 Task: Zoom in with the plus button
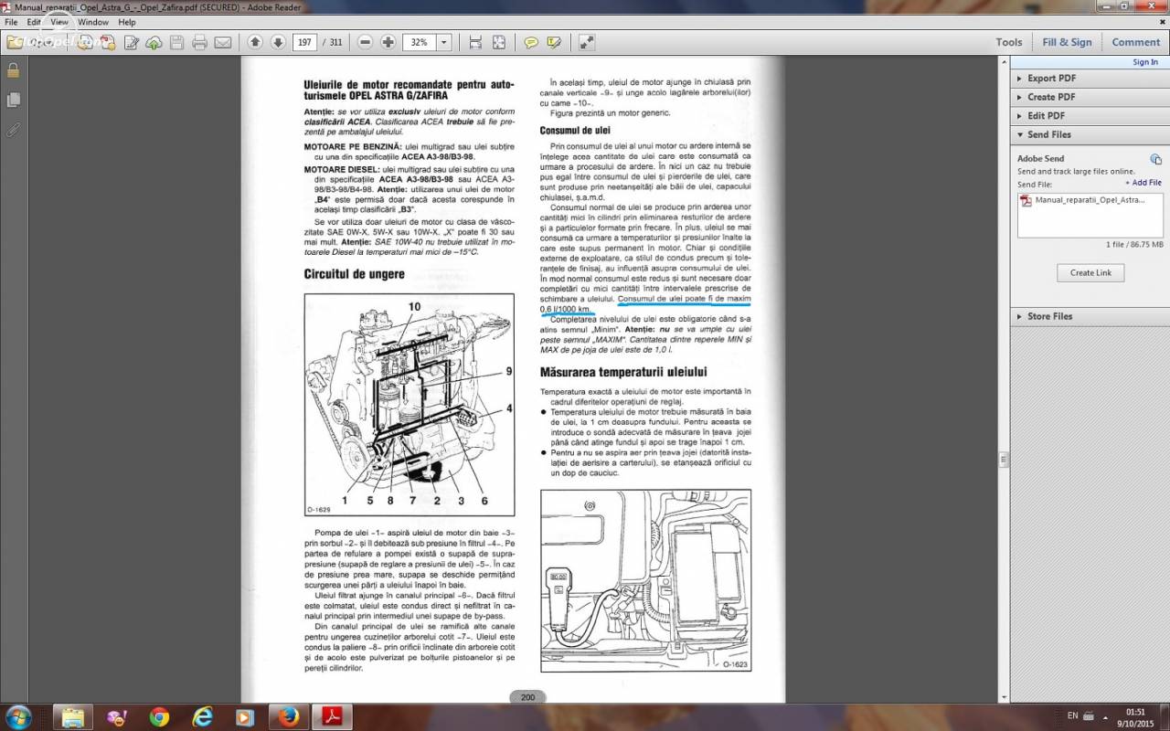coord(388,42)
